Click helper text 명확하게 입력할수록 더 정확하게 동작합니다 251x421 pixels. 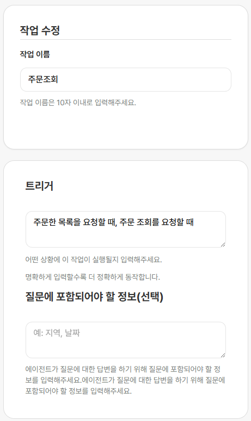[93, 277]
